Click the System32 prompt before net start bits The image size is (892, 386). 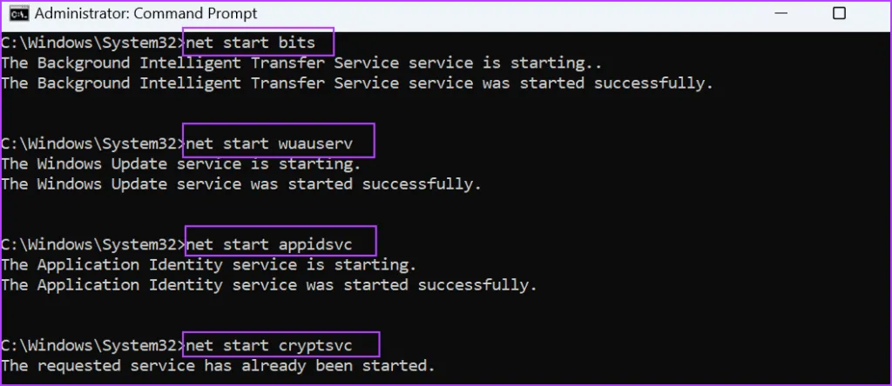91,42
